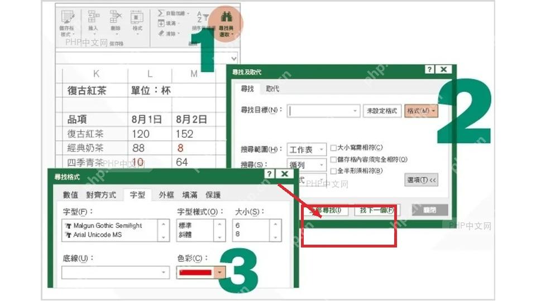Switch to the 尋找 tab
Viewport: 536px width, 301px height.
pyautogui.click(x=247, y=89)
